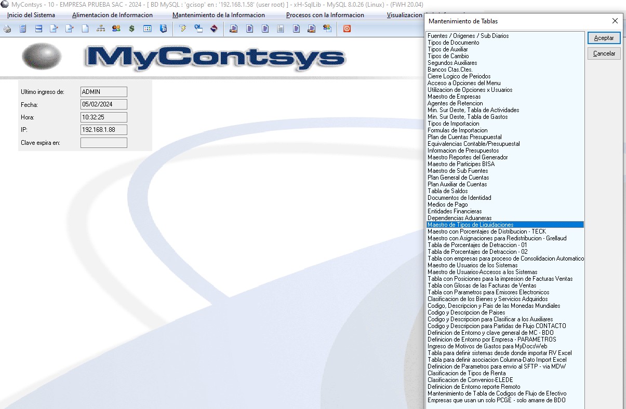Click the empty Clave expira en field
Image resolution: width=626 pixels, height=409 pixels.
(103, 143)
